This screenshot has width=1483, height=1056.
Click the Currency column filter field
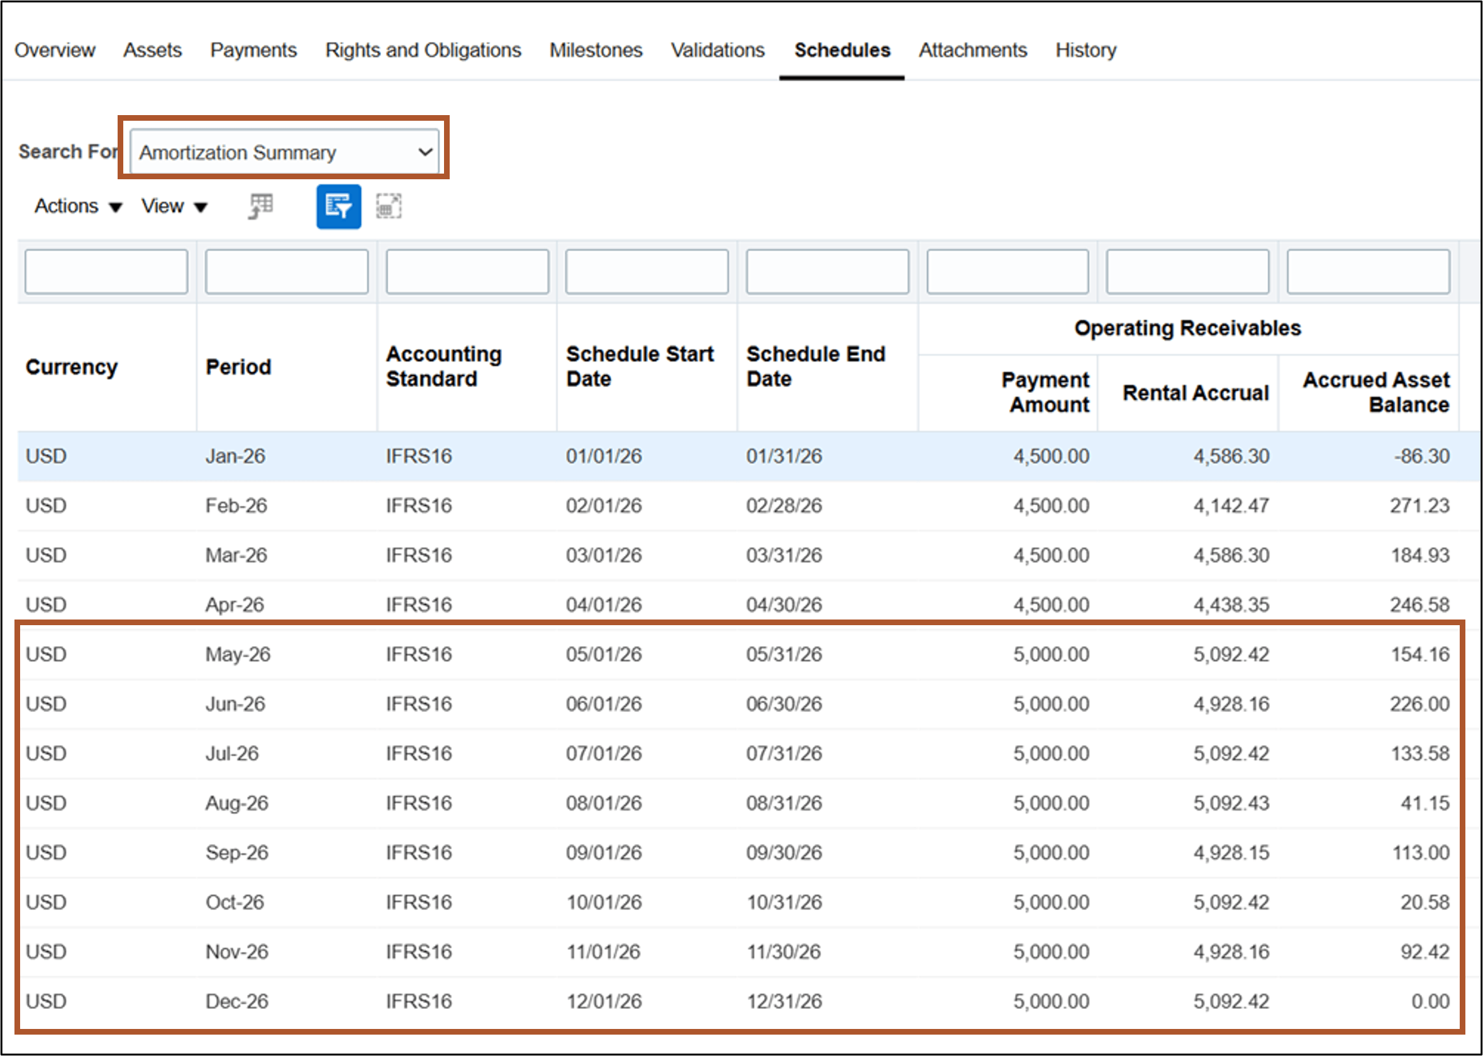pyautogui.click(x=107, y=272)
